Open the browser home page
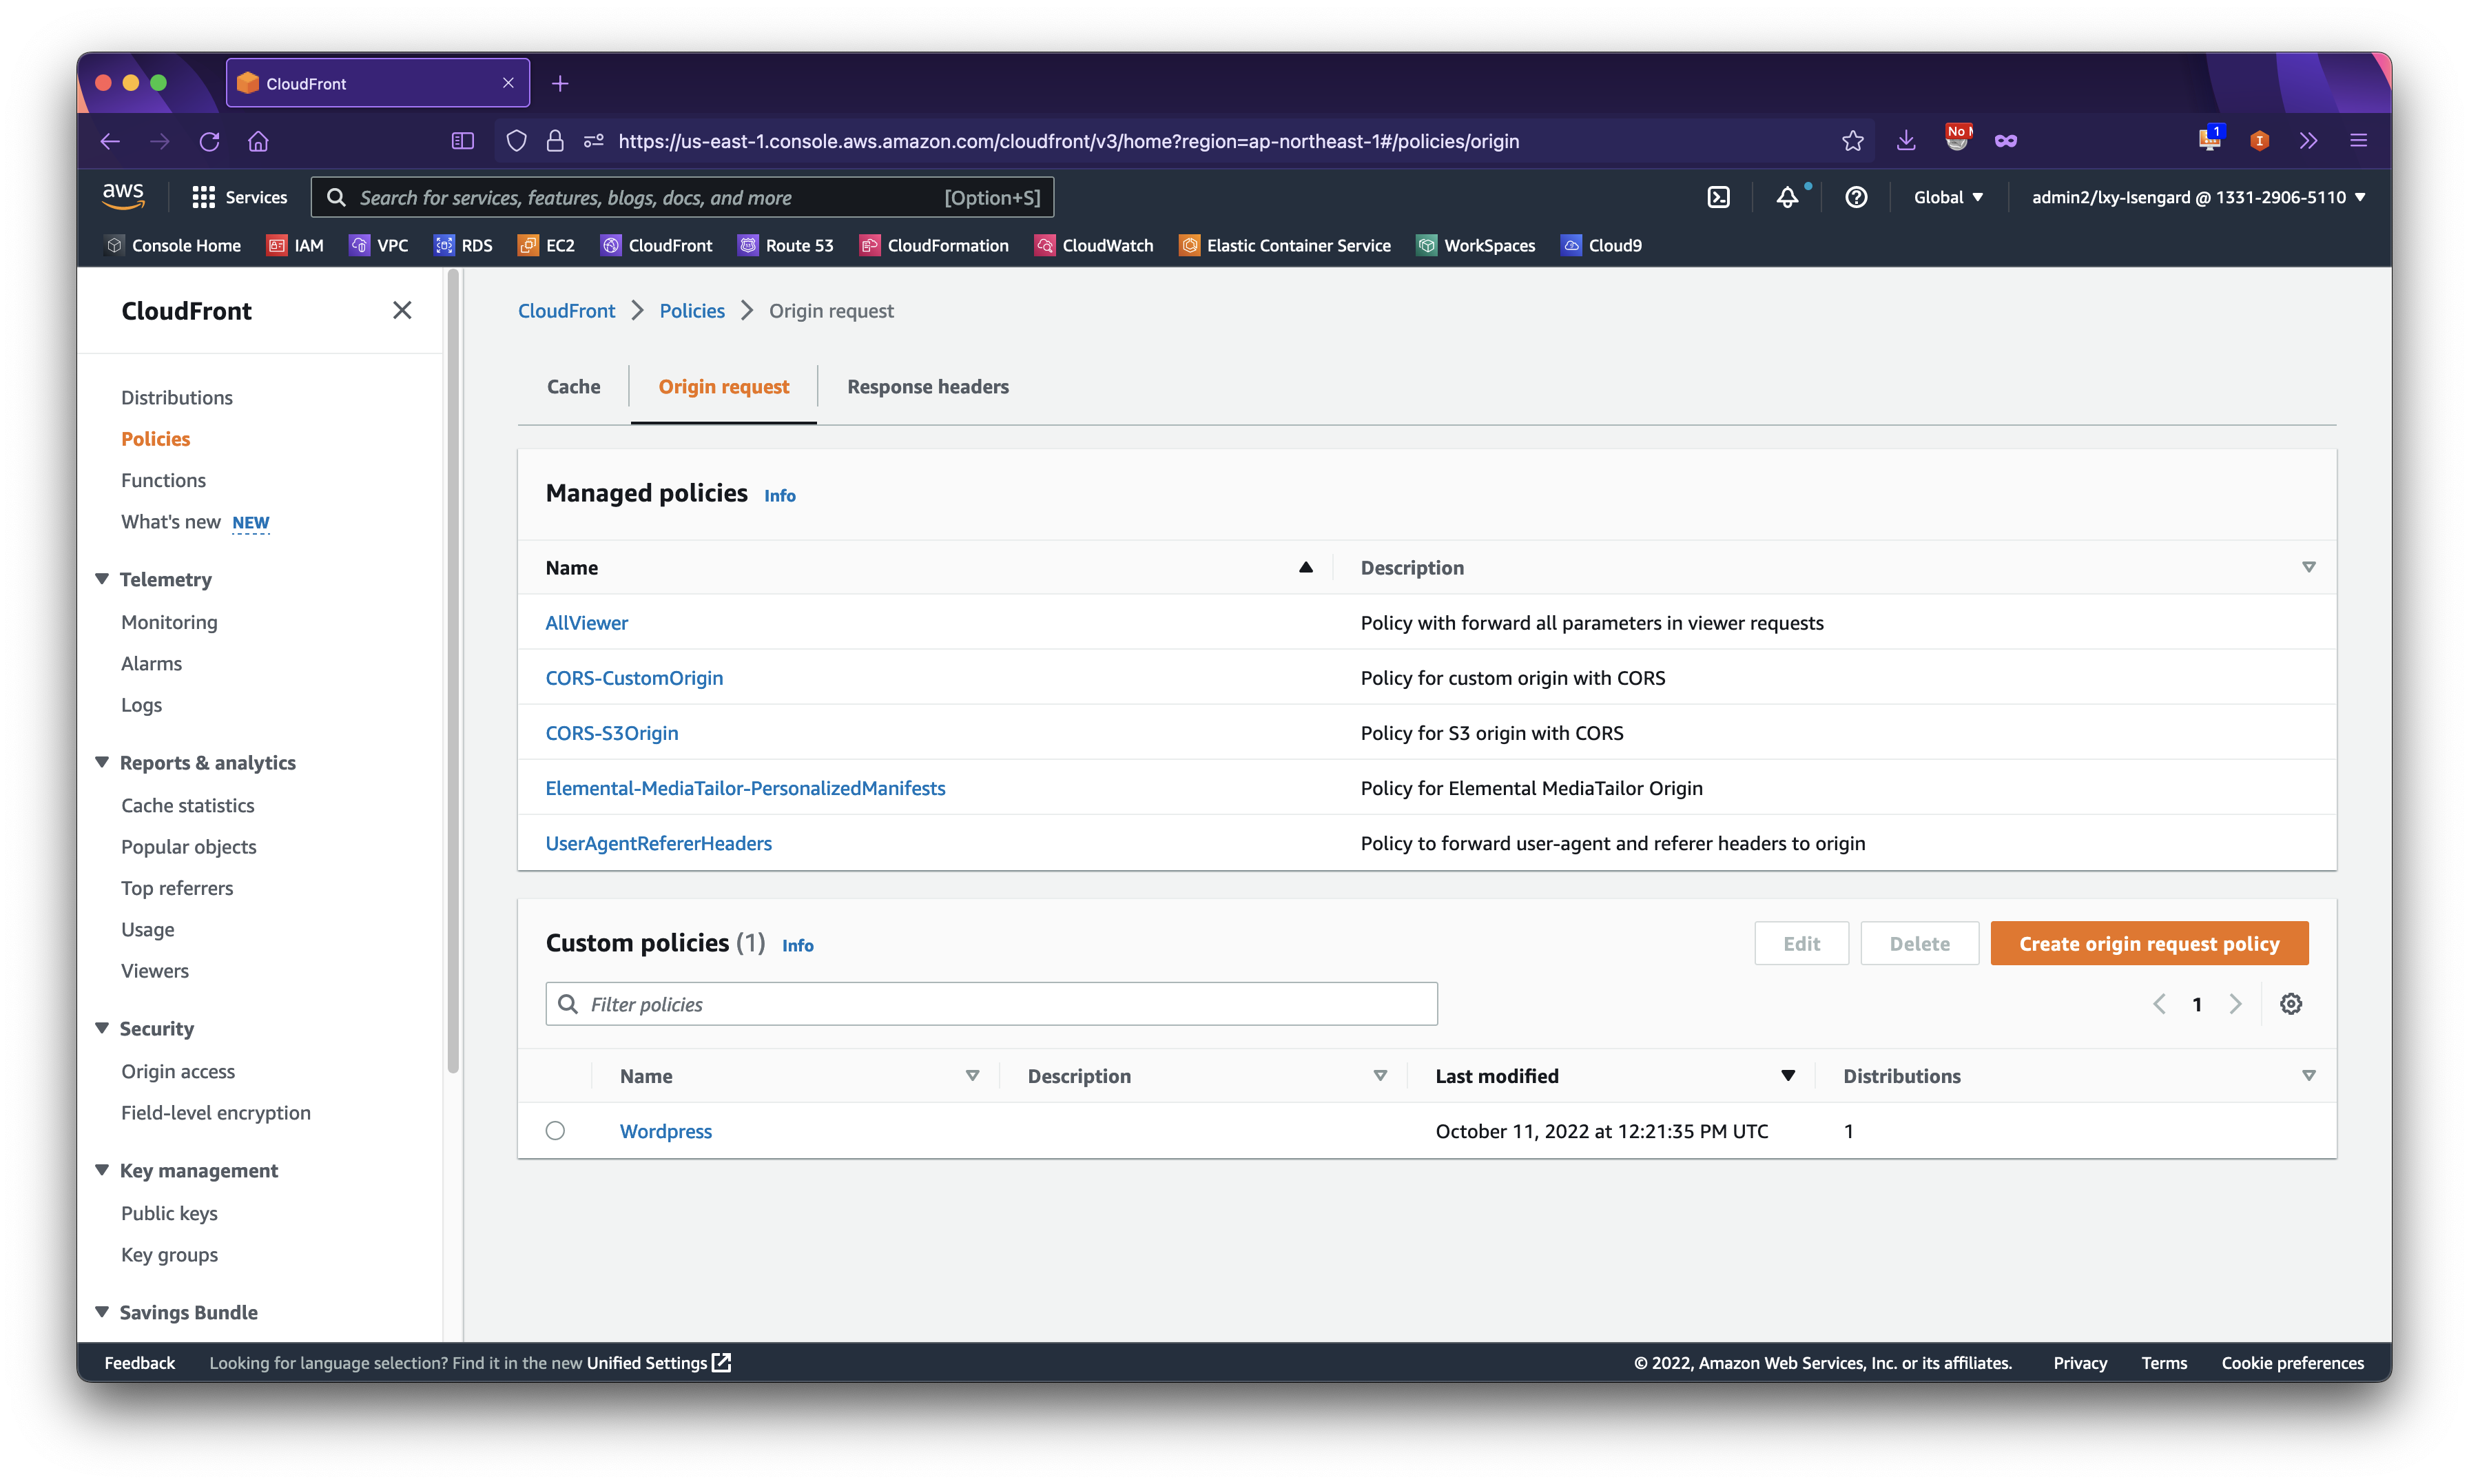The image size is (2469, 1484). [x=258, y=141]
